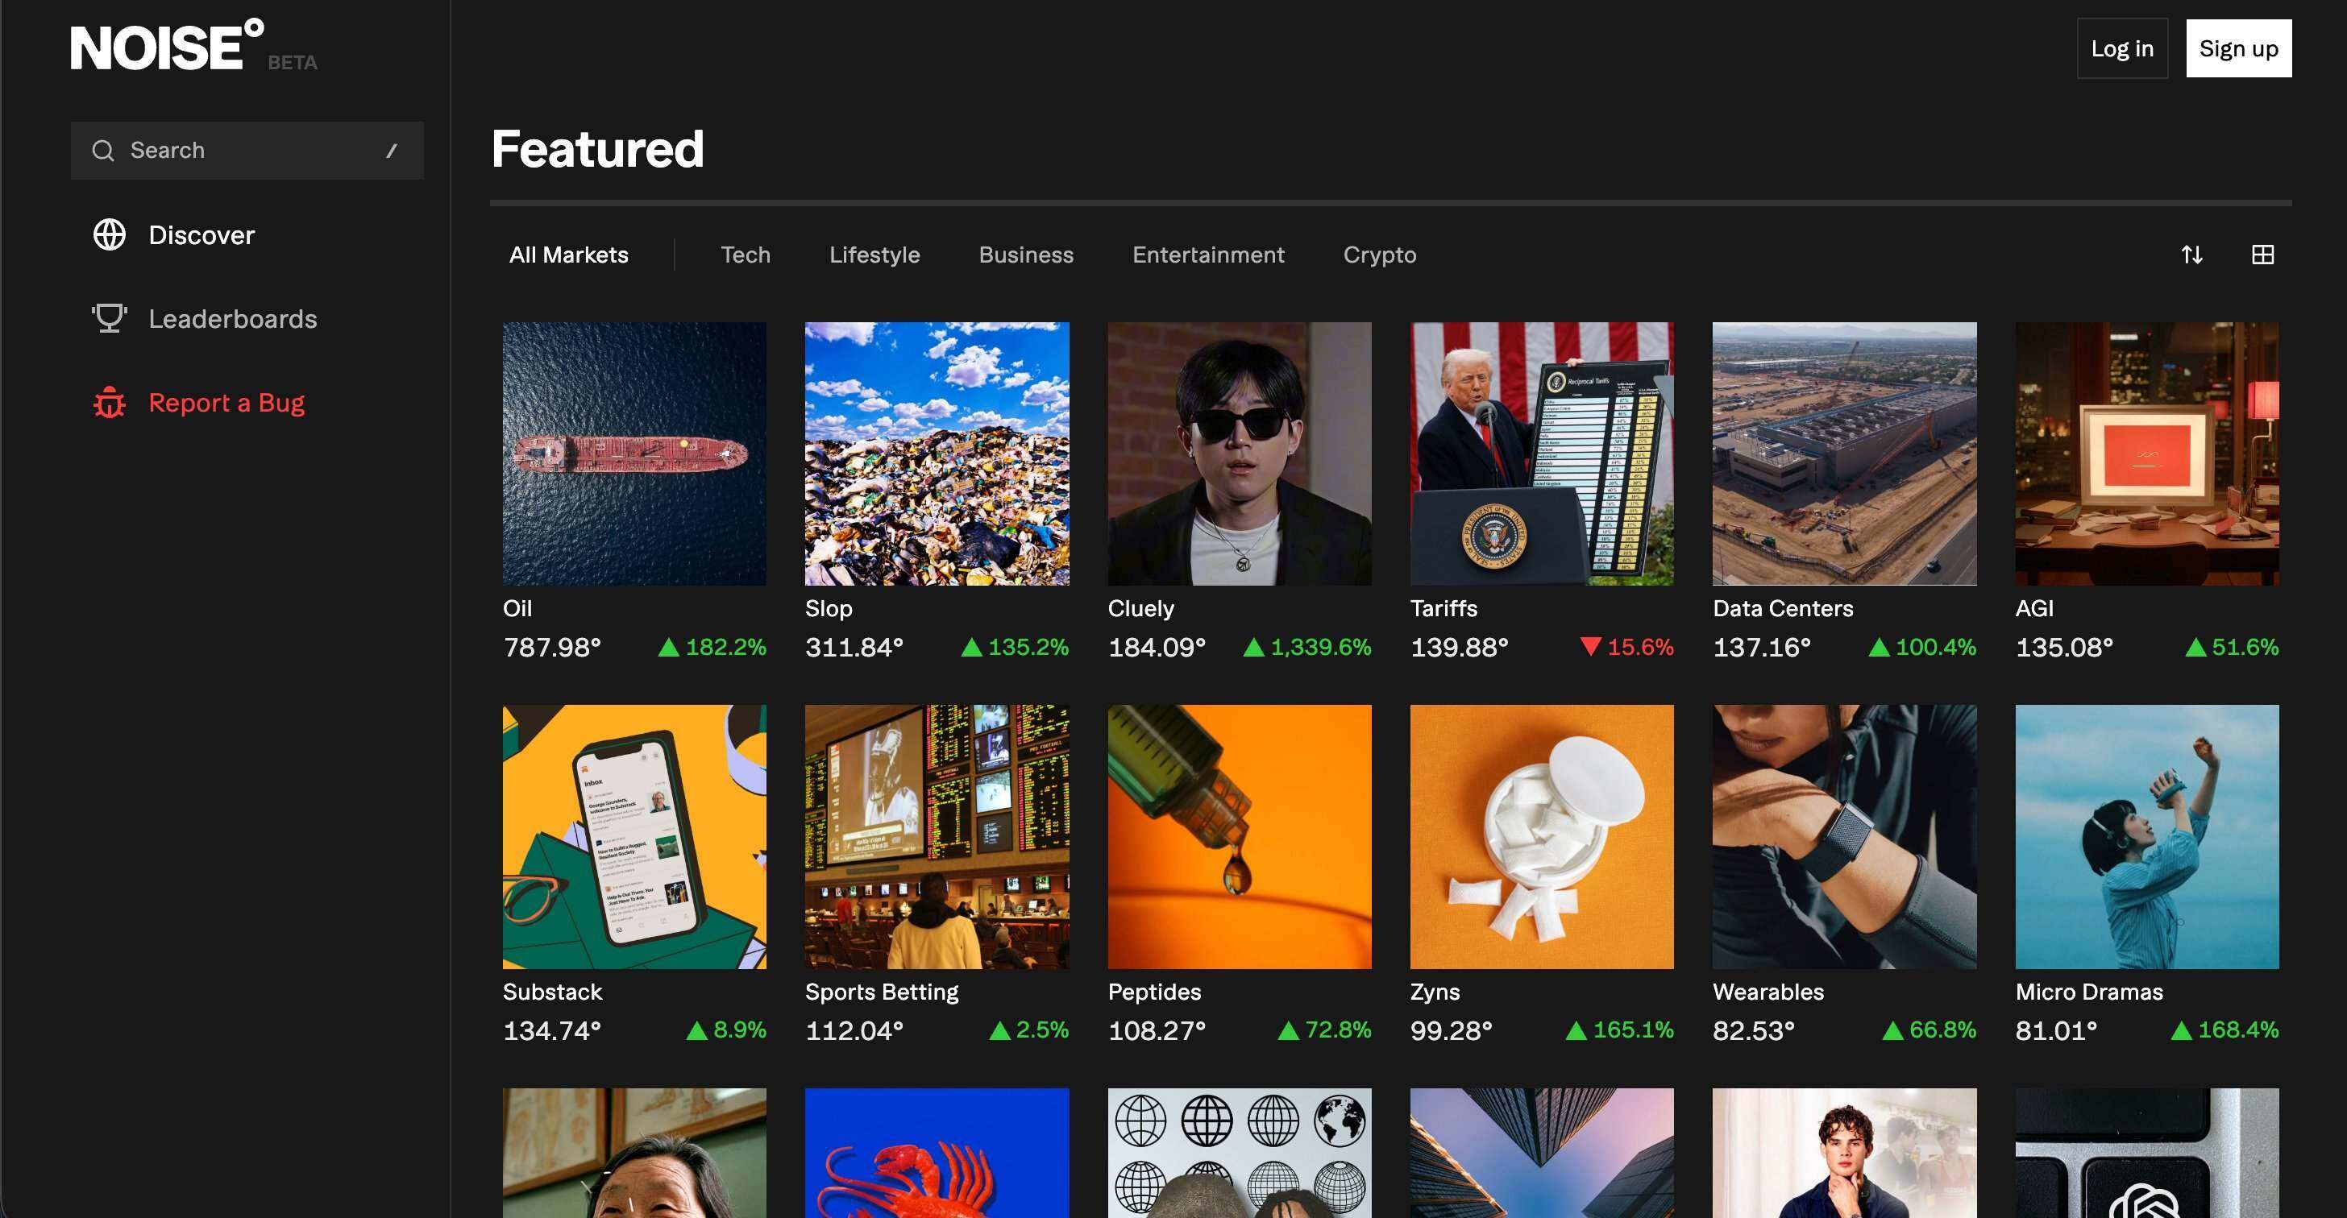The height and width of the screenshot is (1218, 2347).
Task: Click the Report a Bug bug icon
Action: (110, 402)
